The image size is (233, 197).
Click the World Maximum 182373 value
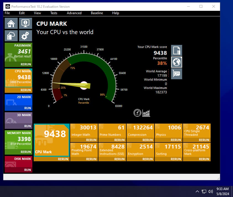pos(161,92)
